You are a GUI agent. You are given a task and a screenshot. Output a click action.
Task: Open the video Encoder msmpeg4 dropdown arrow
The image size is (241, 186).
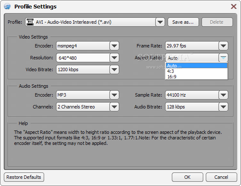(x=115, y=46)
